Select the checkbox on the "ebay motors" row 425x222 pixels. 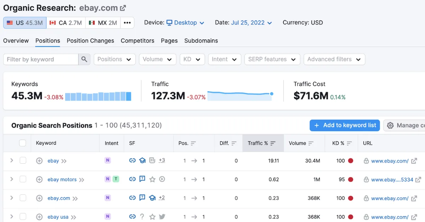[x=23, y=179]
